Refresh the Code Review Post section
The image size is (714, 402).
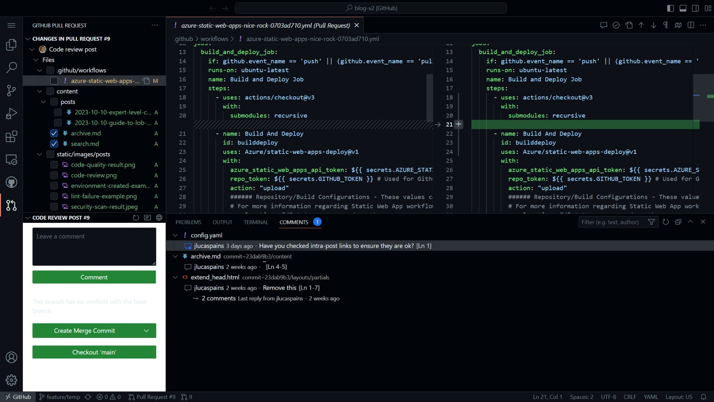click(x=136, y=218)
